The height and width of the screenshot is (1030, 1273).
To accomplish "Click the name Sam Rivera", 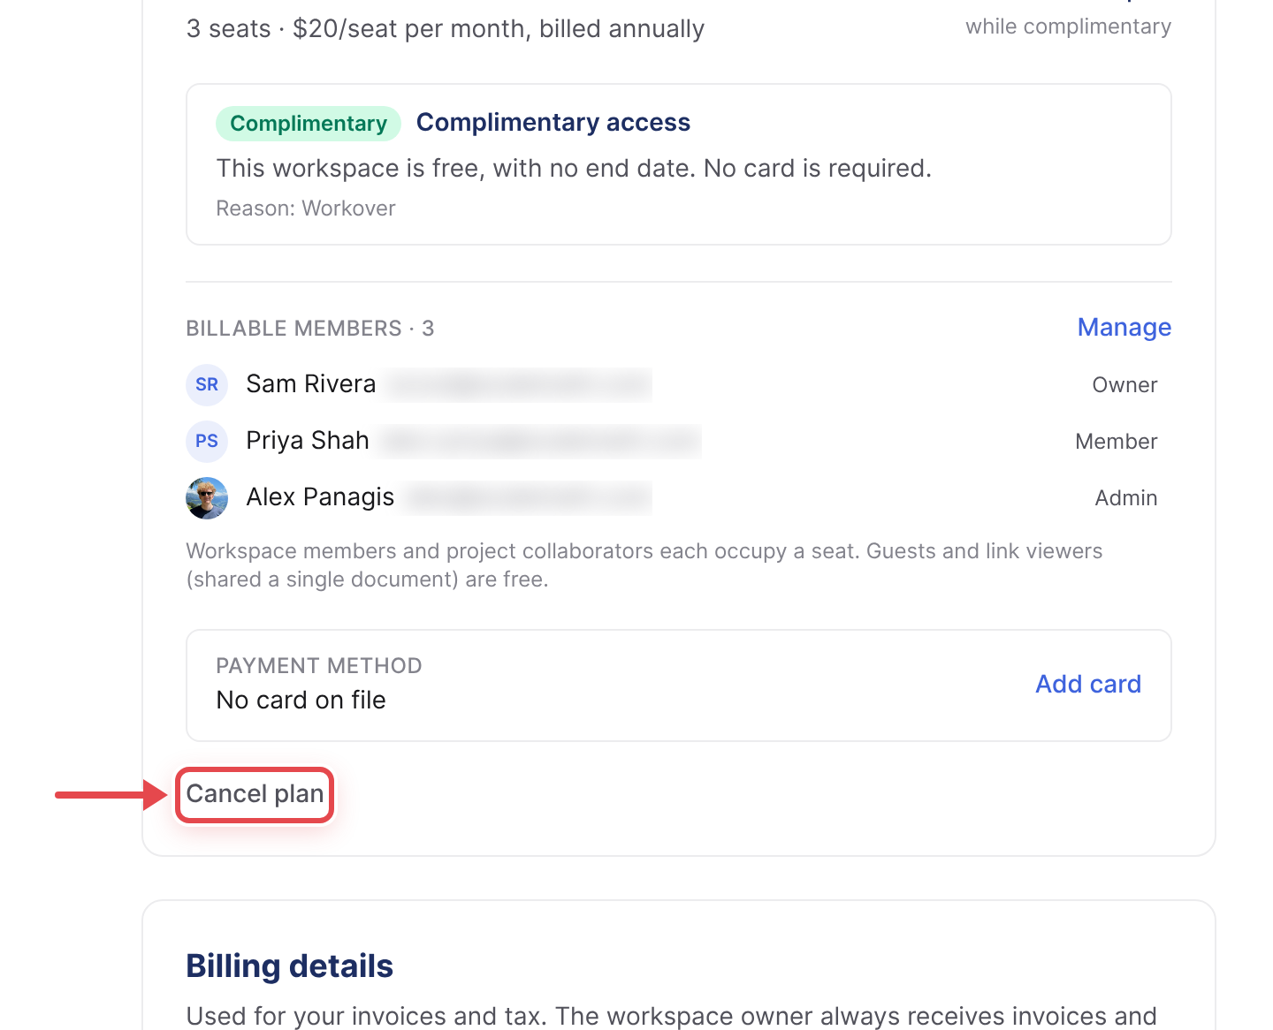I will point(311,384).
